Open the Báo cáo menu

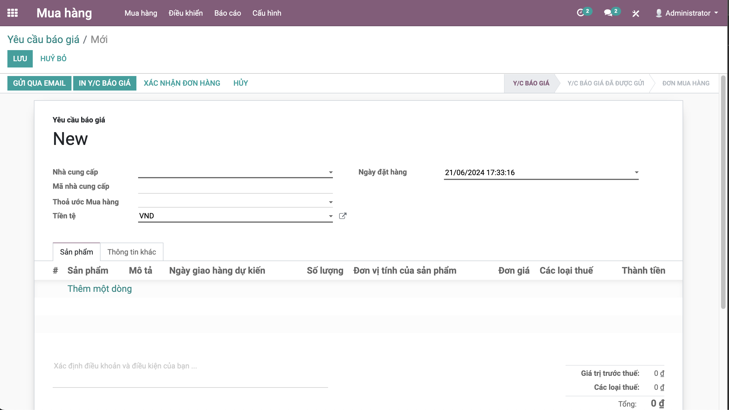[x=228, y=13]
